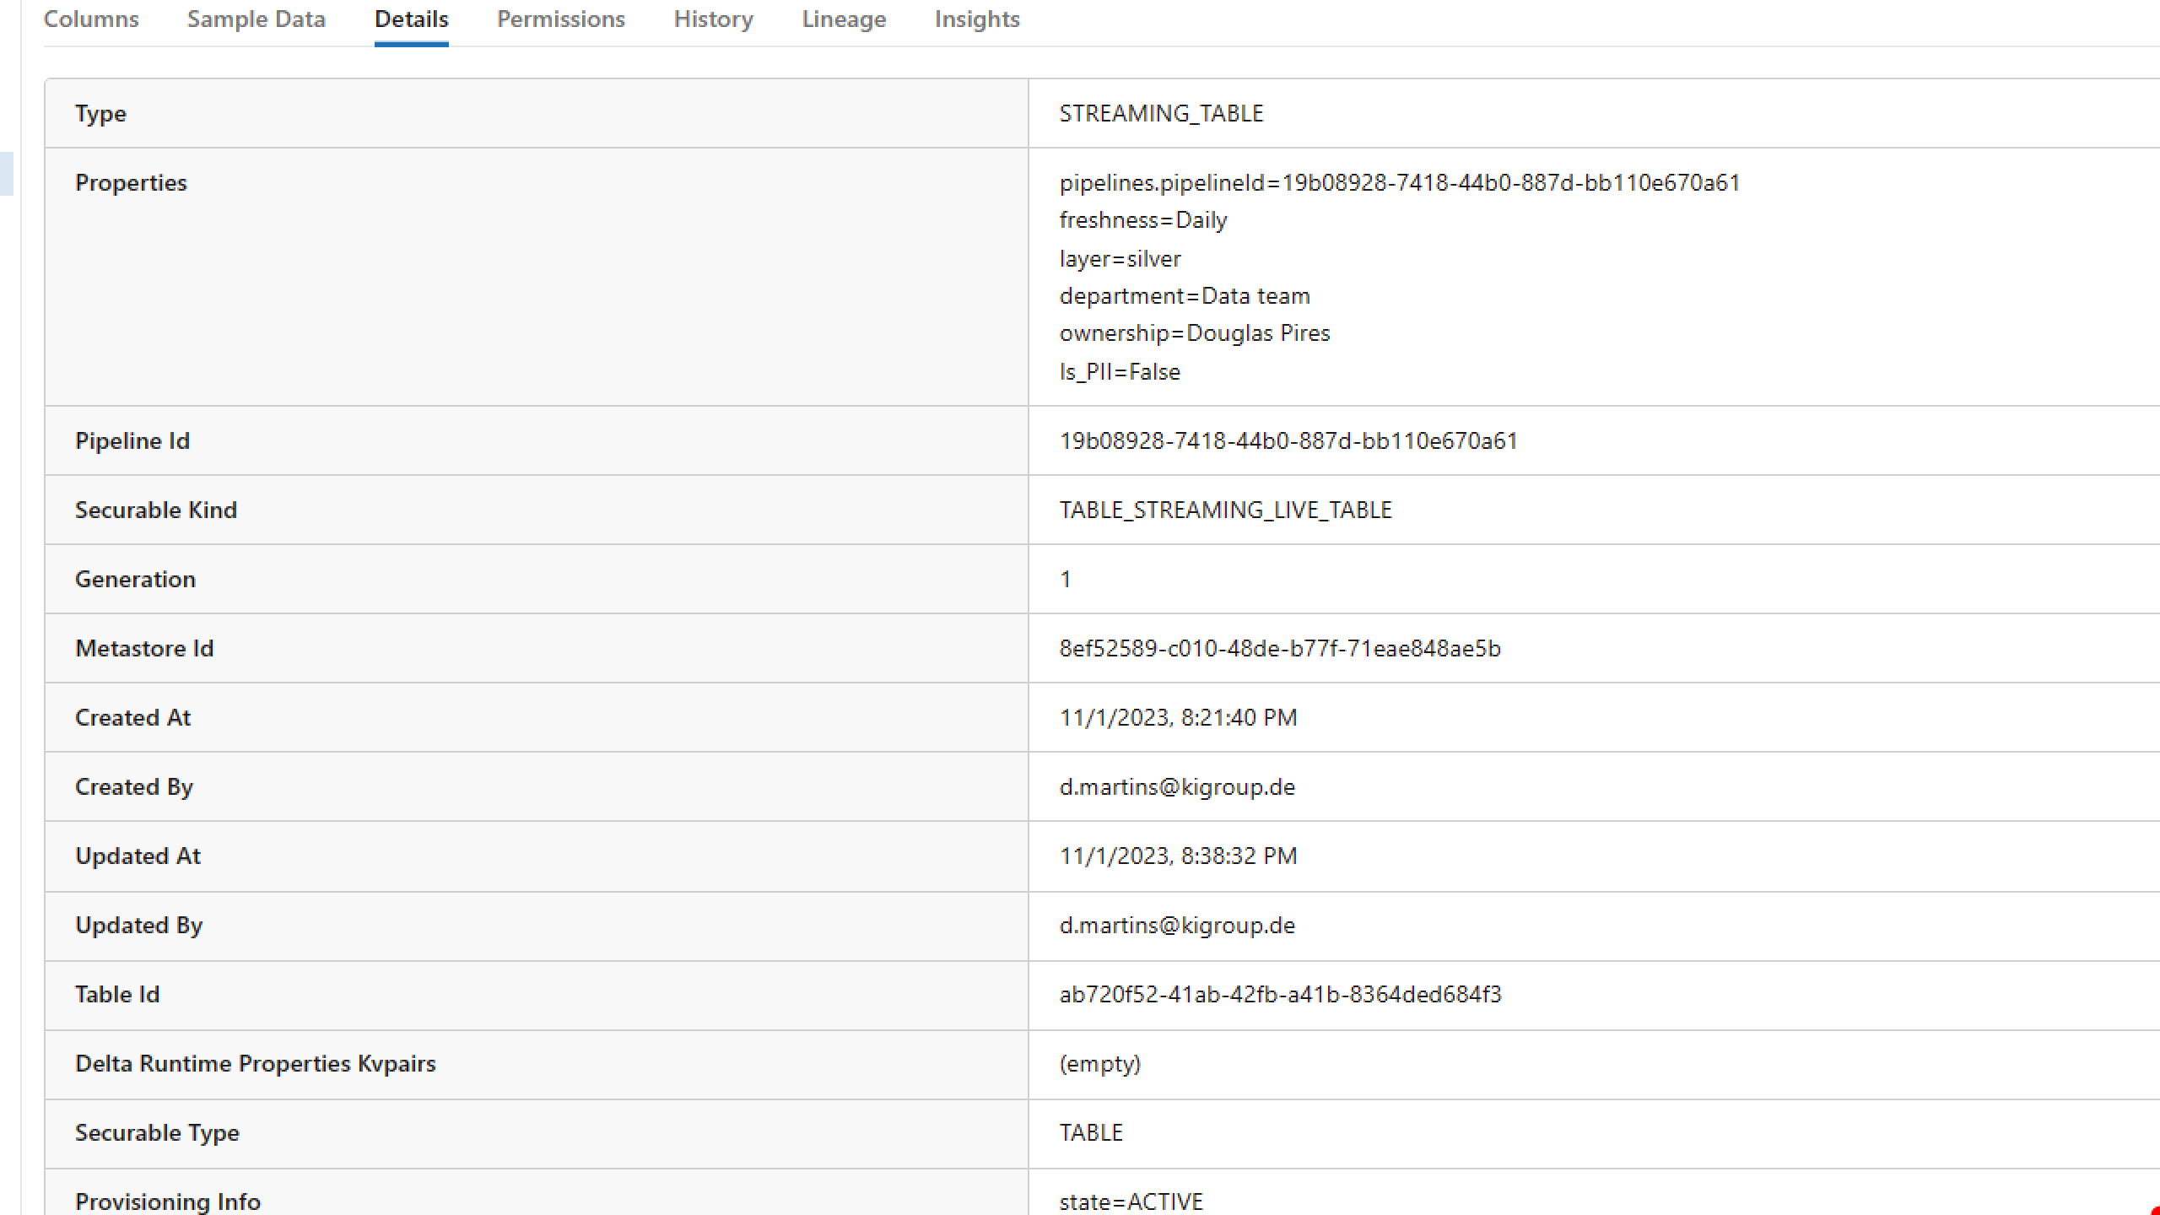
Task: Select the Is_PII=False property
Action: [x=1120, y=372]
